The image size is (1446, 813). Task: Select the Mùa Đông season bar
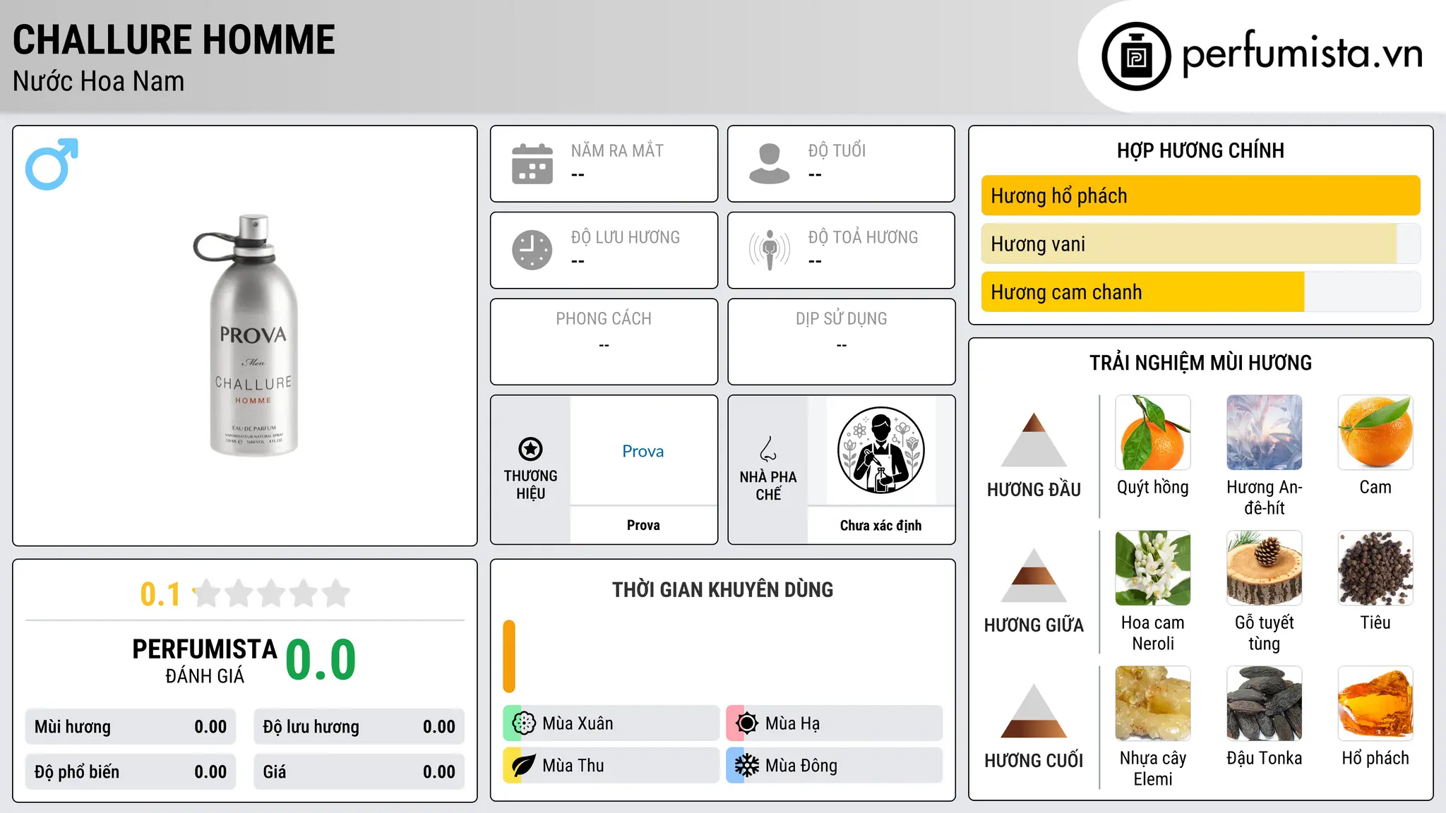tap(835, 766)
